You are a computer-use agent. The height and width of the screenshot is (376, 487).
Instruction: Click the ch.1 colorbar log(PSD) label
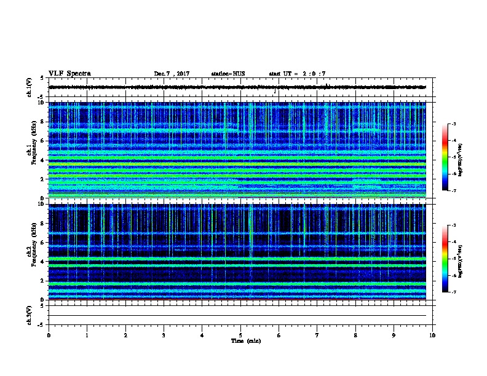[x=460, y=160]
